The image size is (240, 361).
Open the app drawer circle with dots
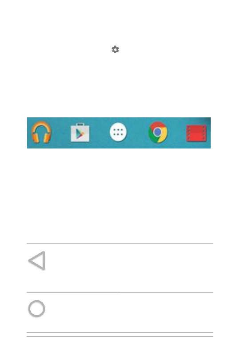[118, 132]
